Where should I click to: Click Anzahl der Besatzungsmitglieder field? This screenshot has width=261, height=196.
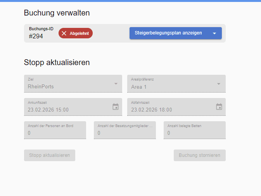(x=125, y=130)
